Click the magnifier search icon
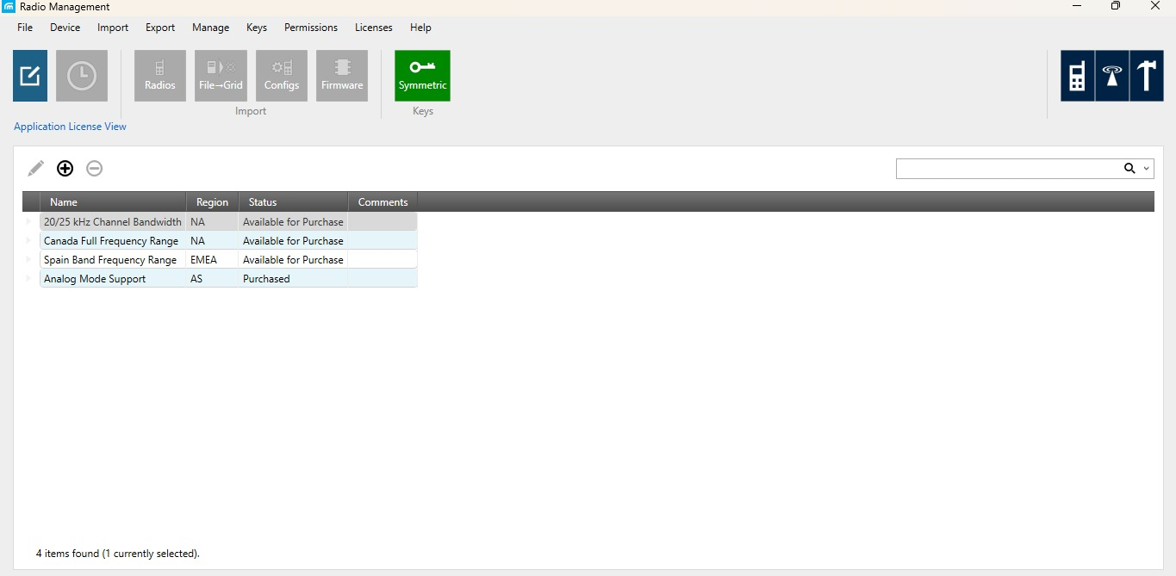The width and height of the screenshot is (1176, 576). click(x=1129, y=169)
